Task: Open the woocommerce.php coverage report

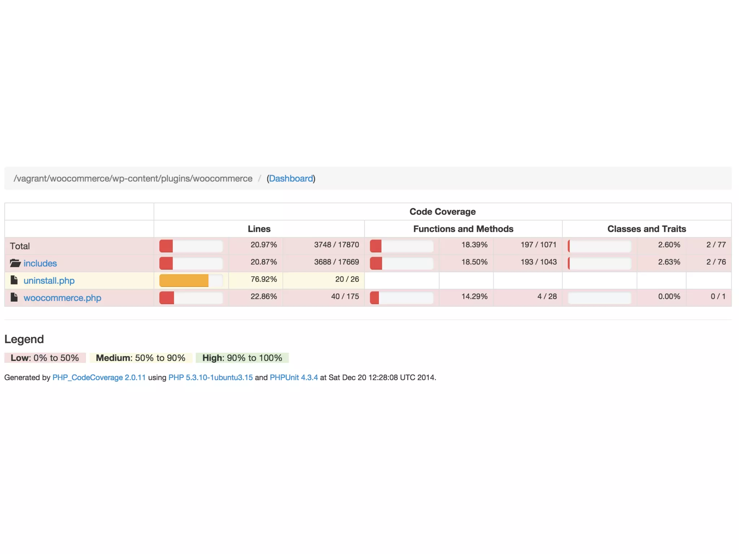Action: pyautogui.click(x=62, y=298)
